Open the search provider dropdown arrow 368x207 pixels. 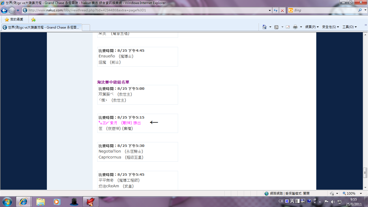click(365, 10)
